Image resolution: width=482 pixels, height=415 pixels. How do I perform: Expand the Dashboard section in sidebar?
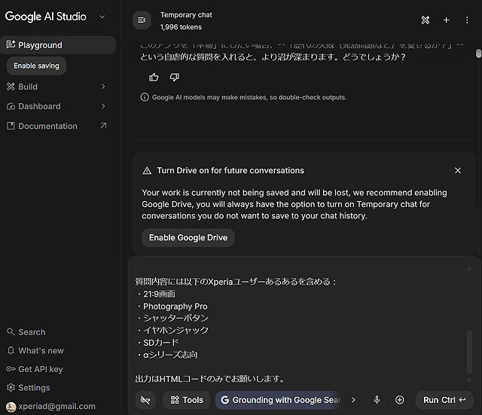103,106
